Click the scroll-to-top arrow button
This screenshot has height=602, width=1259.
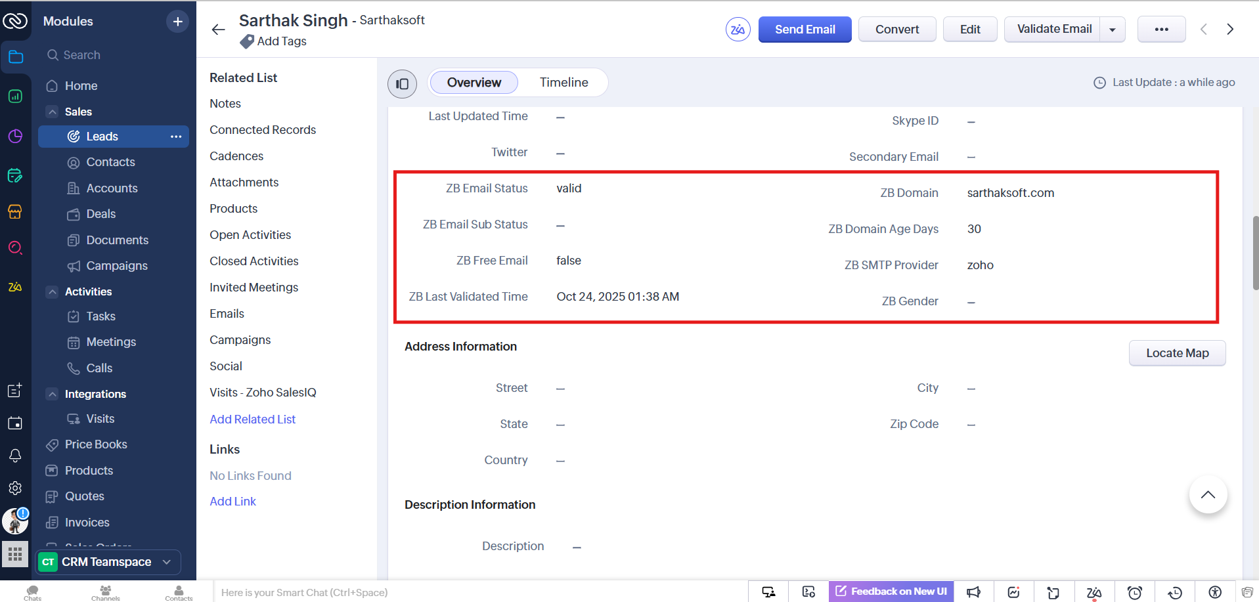tap(1207, 495)
